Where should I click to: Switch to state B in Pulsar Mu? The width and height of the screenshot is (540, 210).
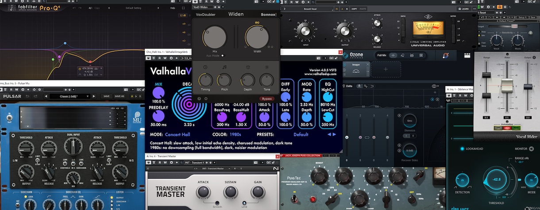pyautogui.click(x=140, y=96)
